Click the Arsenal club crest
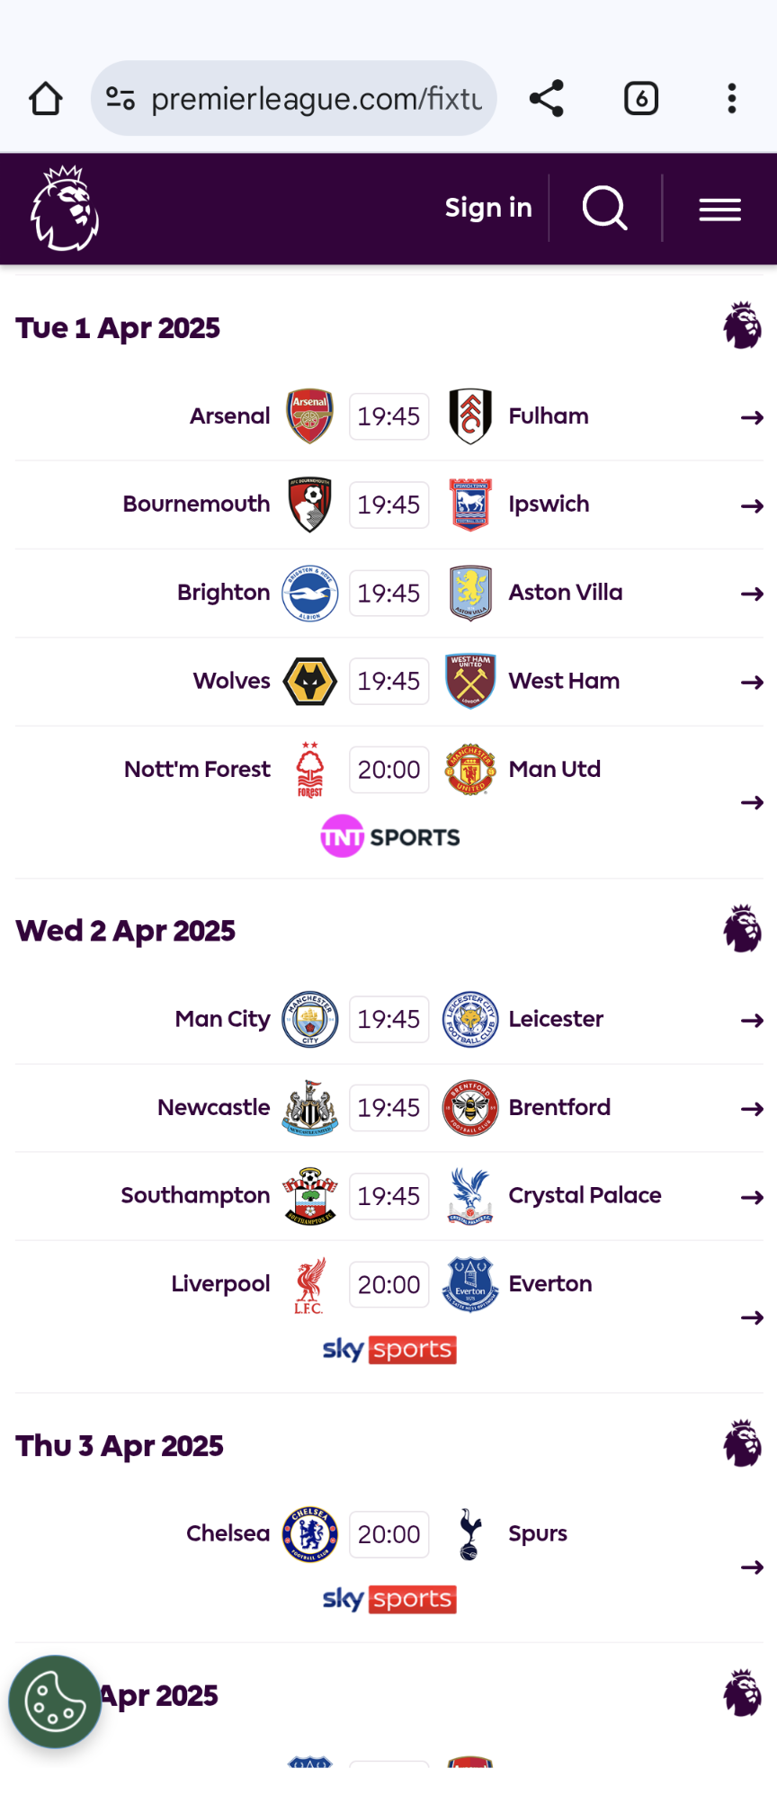Viewport: 777px width, 1813px height. coord(310,416)
